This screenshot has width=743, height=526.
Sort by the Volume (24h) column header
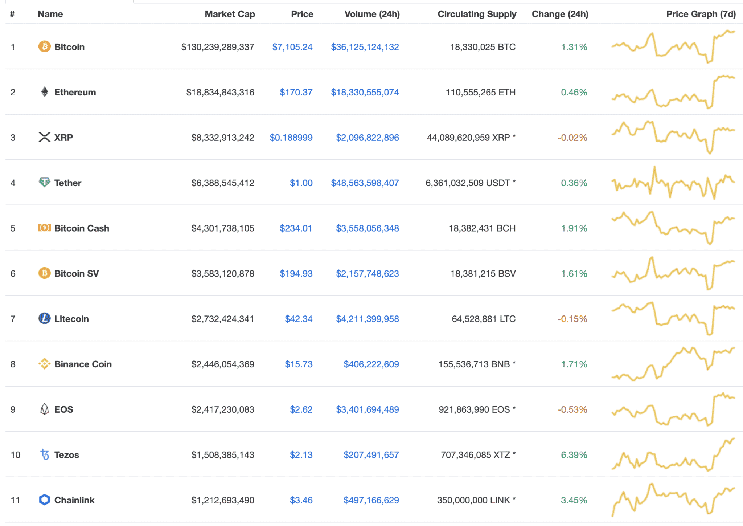(372, 14)
